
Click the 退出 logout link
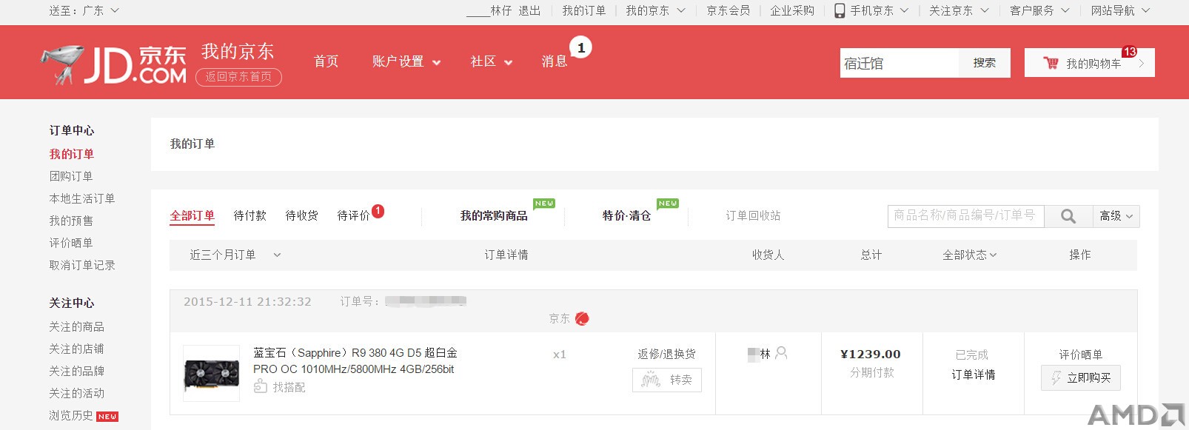coord(529,10)
